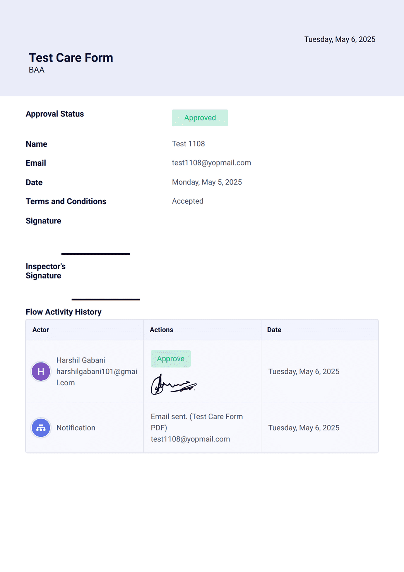Click the Approve action badge
The image size is (404, 572).
pyautogui.click(x=171, y=359)
